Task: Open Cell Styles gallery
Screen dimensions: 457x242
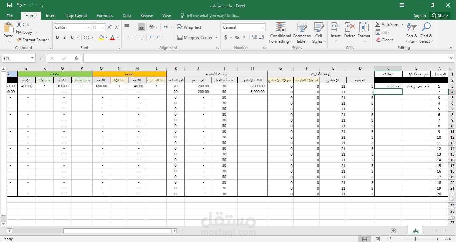Action: pyautogui.click(x=319, y=33)
